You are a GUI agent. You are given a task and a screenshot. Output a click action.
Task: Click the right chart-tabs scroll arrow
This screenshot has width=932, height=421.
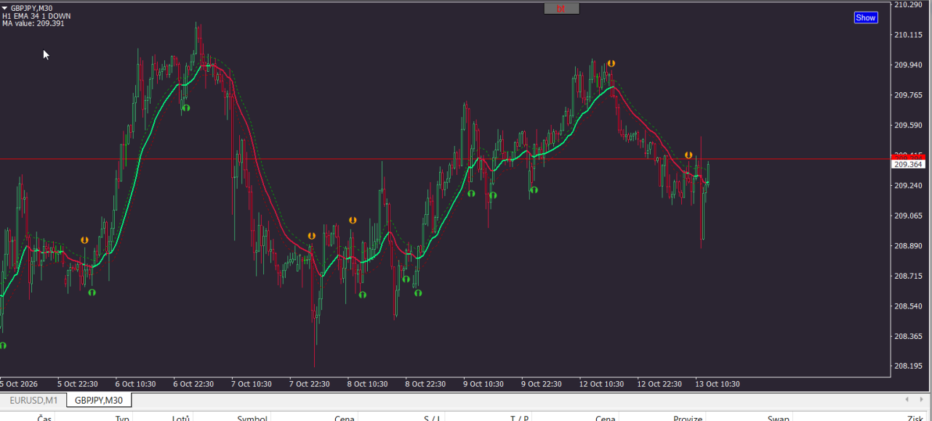coord(921,399)
